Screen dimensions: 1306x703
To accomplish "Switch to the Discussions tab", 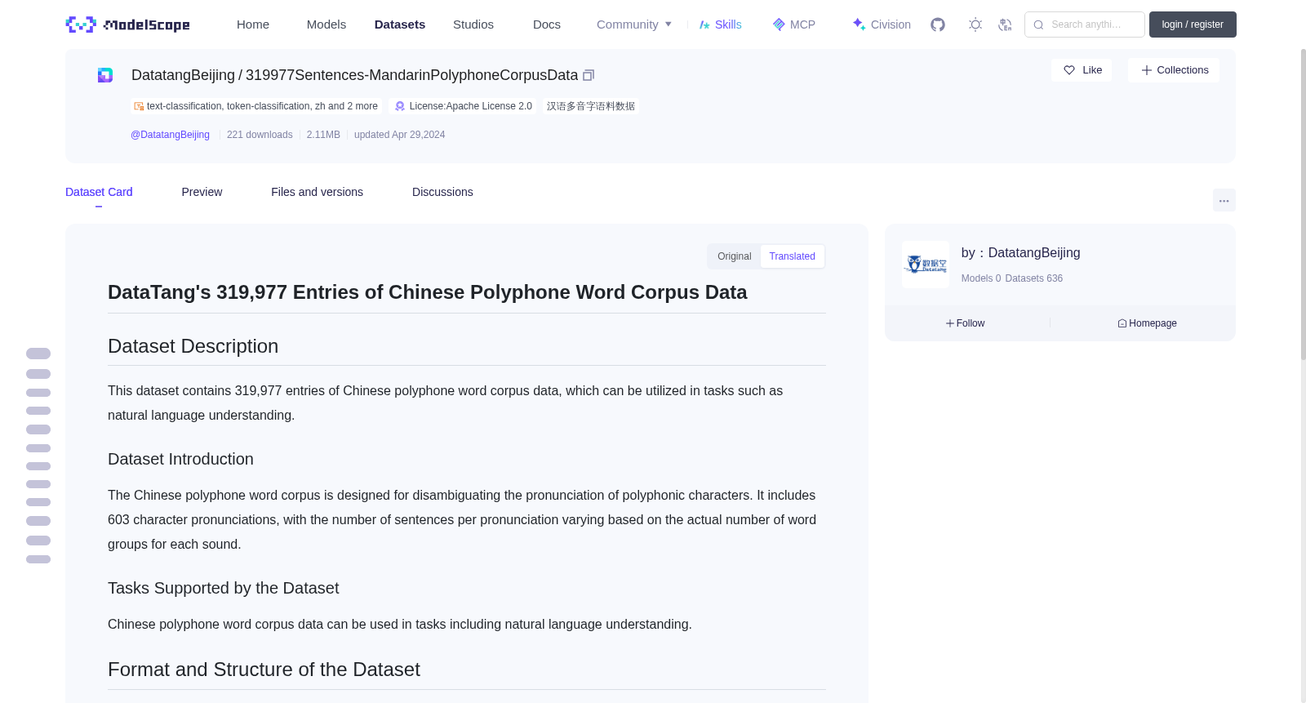I will (442, 192).
